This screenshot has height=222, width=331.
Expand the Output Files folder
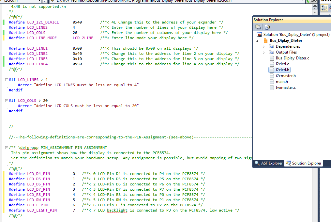(264, 53)
